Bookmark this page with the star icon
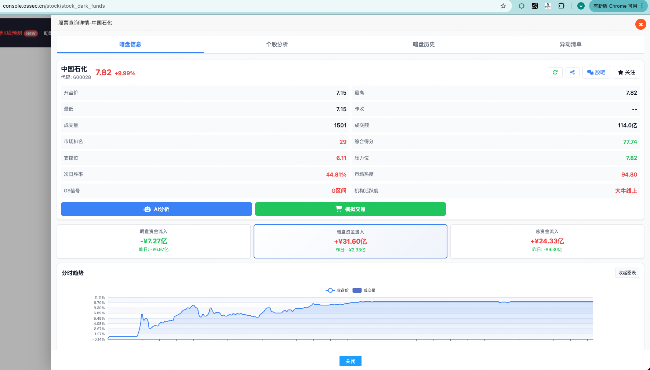 point(503,6)
